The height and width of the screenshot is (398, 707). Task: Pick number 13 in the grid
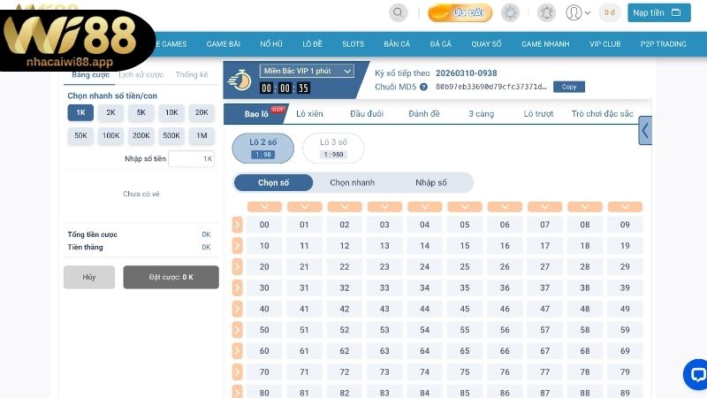(384, 246)
